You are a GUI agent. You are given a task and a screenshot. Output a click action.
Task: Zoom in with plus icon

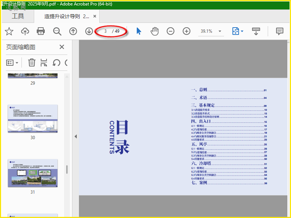[x=187, y=31]
